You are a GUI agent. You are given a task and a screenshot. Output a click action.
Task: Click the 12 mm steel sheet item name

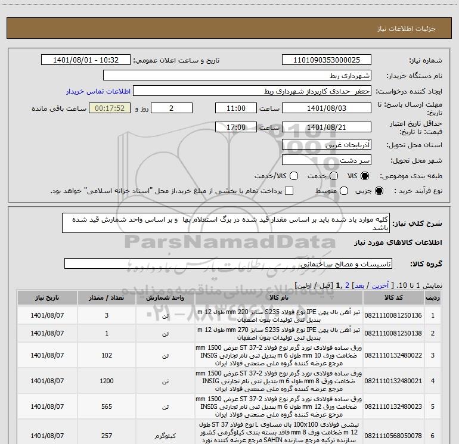(279, 406)
